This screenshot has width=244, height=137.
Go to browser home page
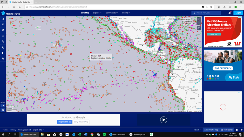pyautogui.click(x=20, y=7)
